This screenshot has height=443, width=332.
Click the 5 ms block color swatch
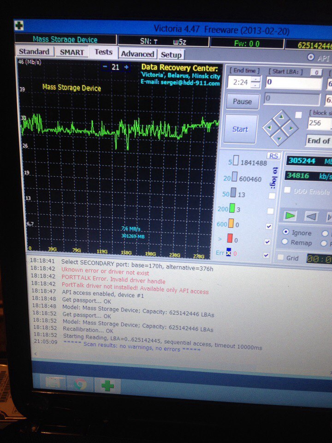[236, 160]
